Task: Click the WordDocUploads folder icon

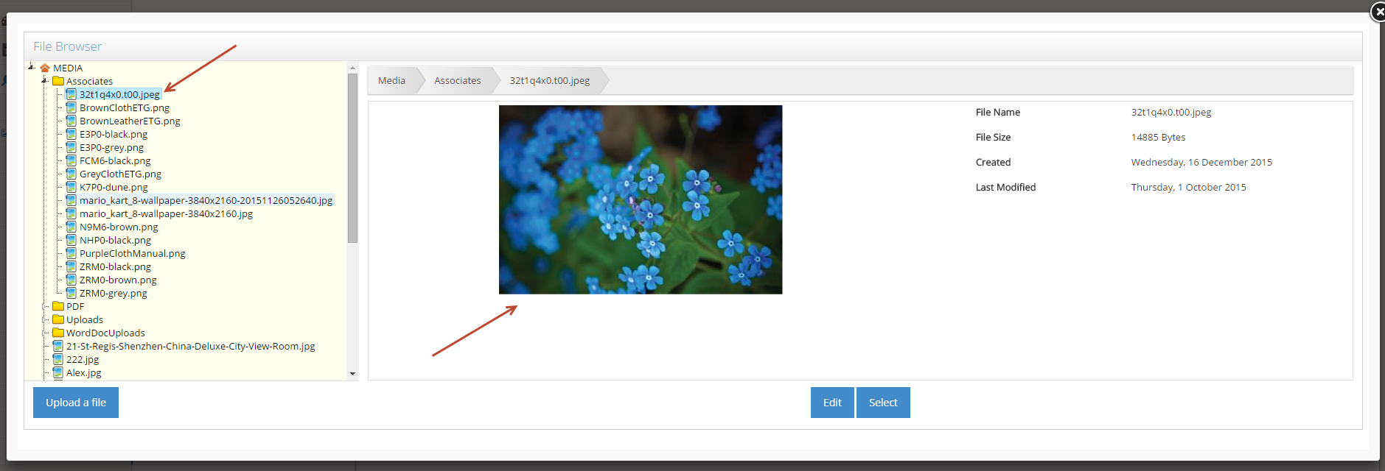Action: tap(58, 333)
